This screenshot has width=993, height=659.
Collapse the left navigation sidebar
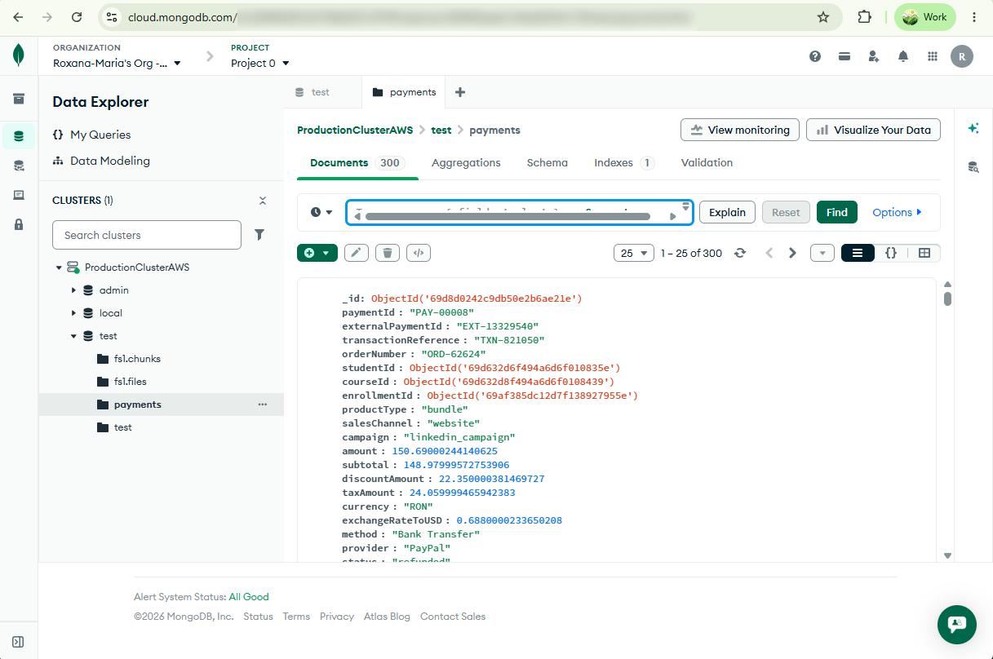(19, 642)
